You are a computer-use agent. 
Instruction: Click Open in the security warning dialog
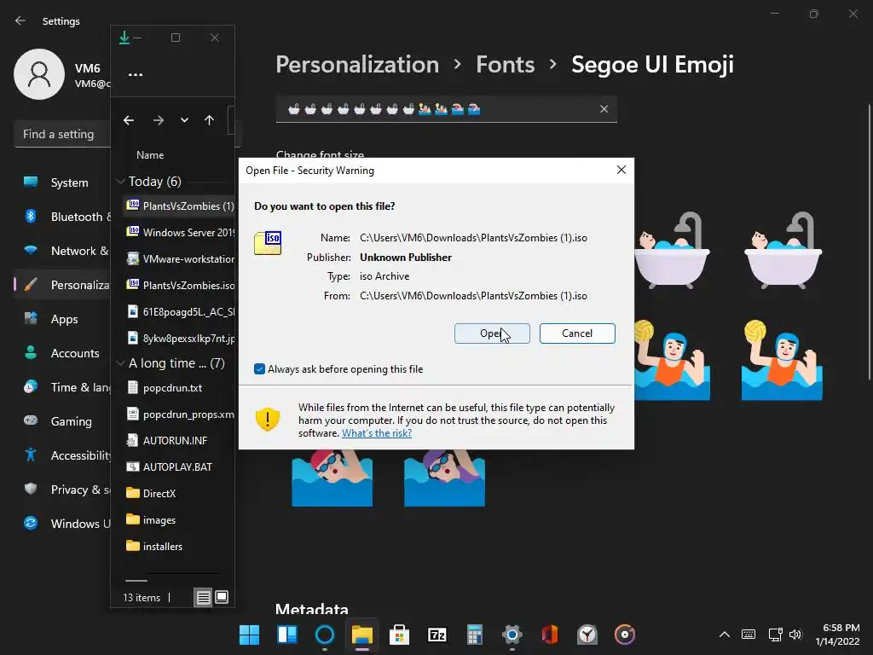(x=492, y=333)
